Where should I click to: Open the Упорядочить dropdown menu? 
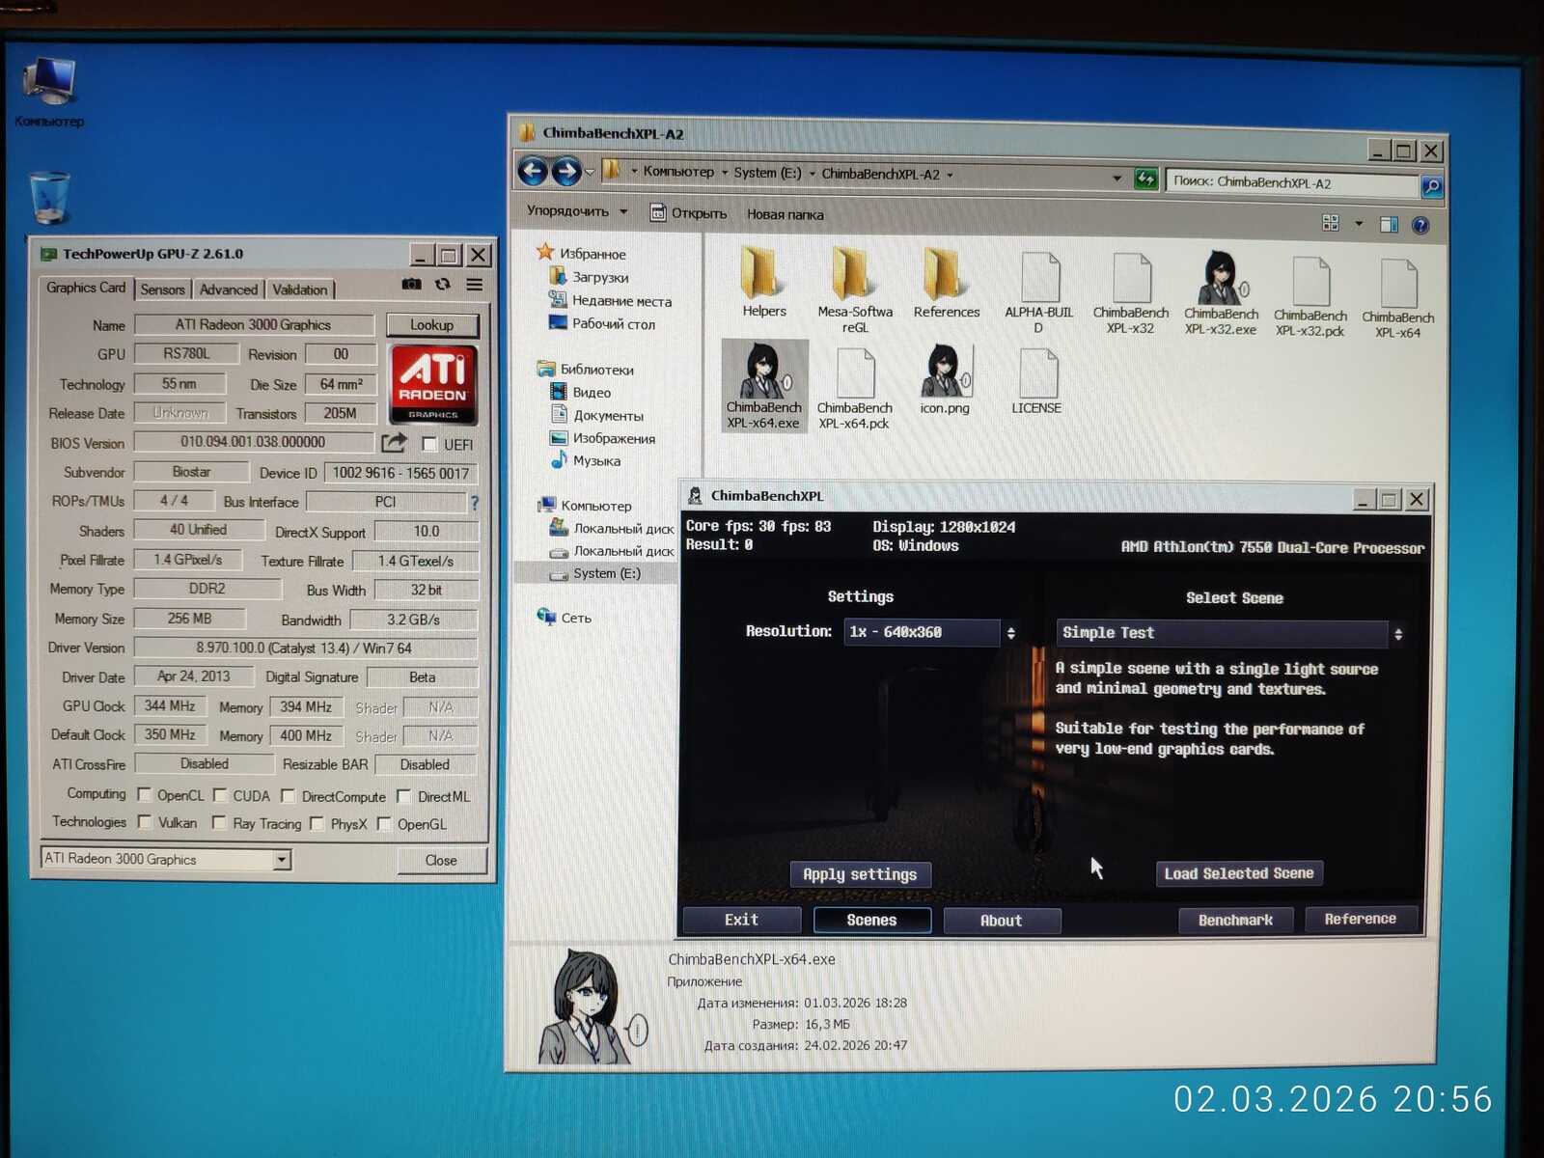[x=577, y=211]
